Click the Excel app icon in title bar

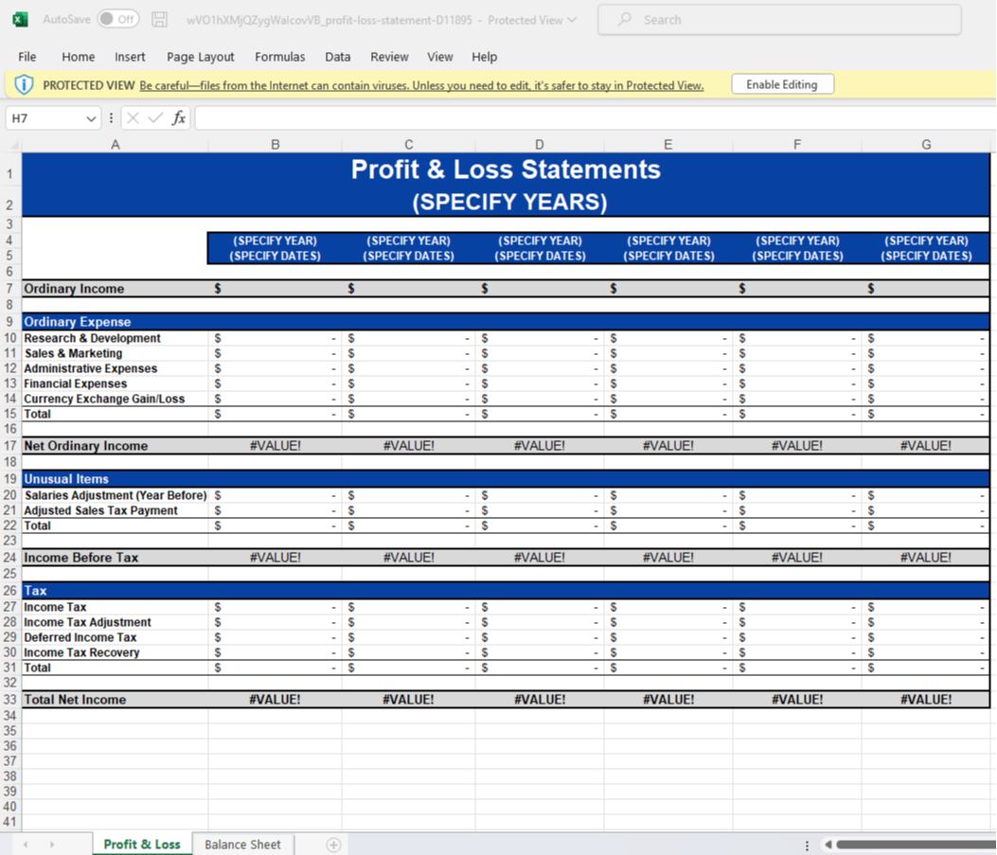pyautogui.click(x=20, y=20)
